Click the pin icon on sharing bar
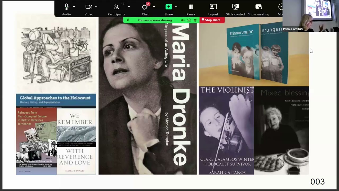Viewport: 339px width, 191px height. [x=128, y=20]
